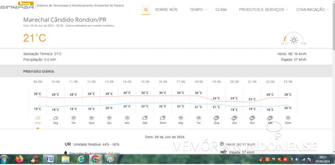Select the 19/06 Qua rainy forecast icon
This screenshot has width=335, height=165.
click(216, 118)
